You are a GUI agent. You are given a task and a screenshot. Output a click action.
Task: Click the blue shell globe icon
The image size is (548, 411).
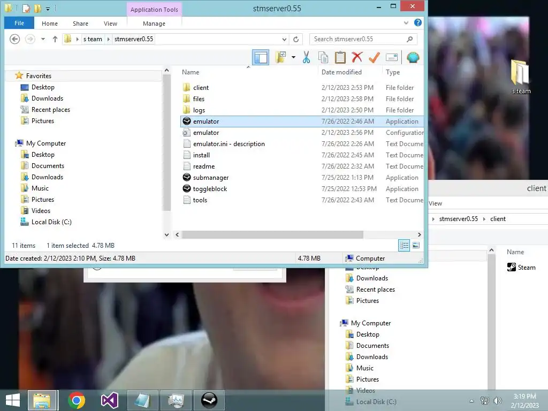pyautogui.click(x=413, y=57)
